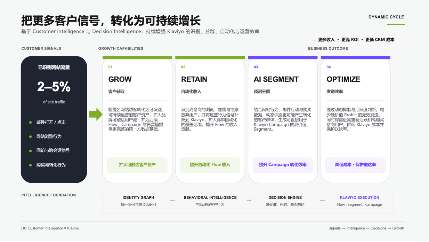The image size is (429, 242).
Task: Click the green bullet beside 购买与转化行为
Action: [31, 165]
